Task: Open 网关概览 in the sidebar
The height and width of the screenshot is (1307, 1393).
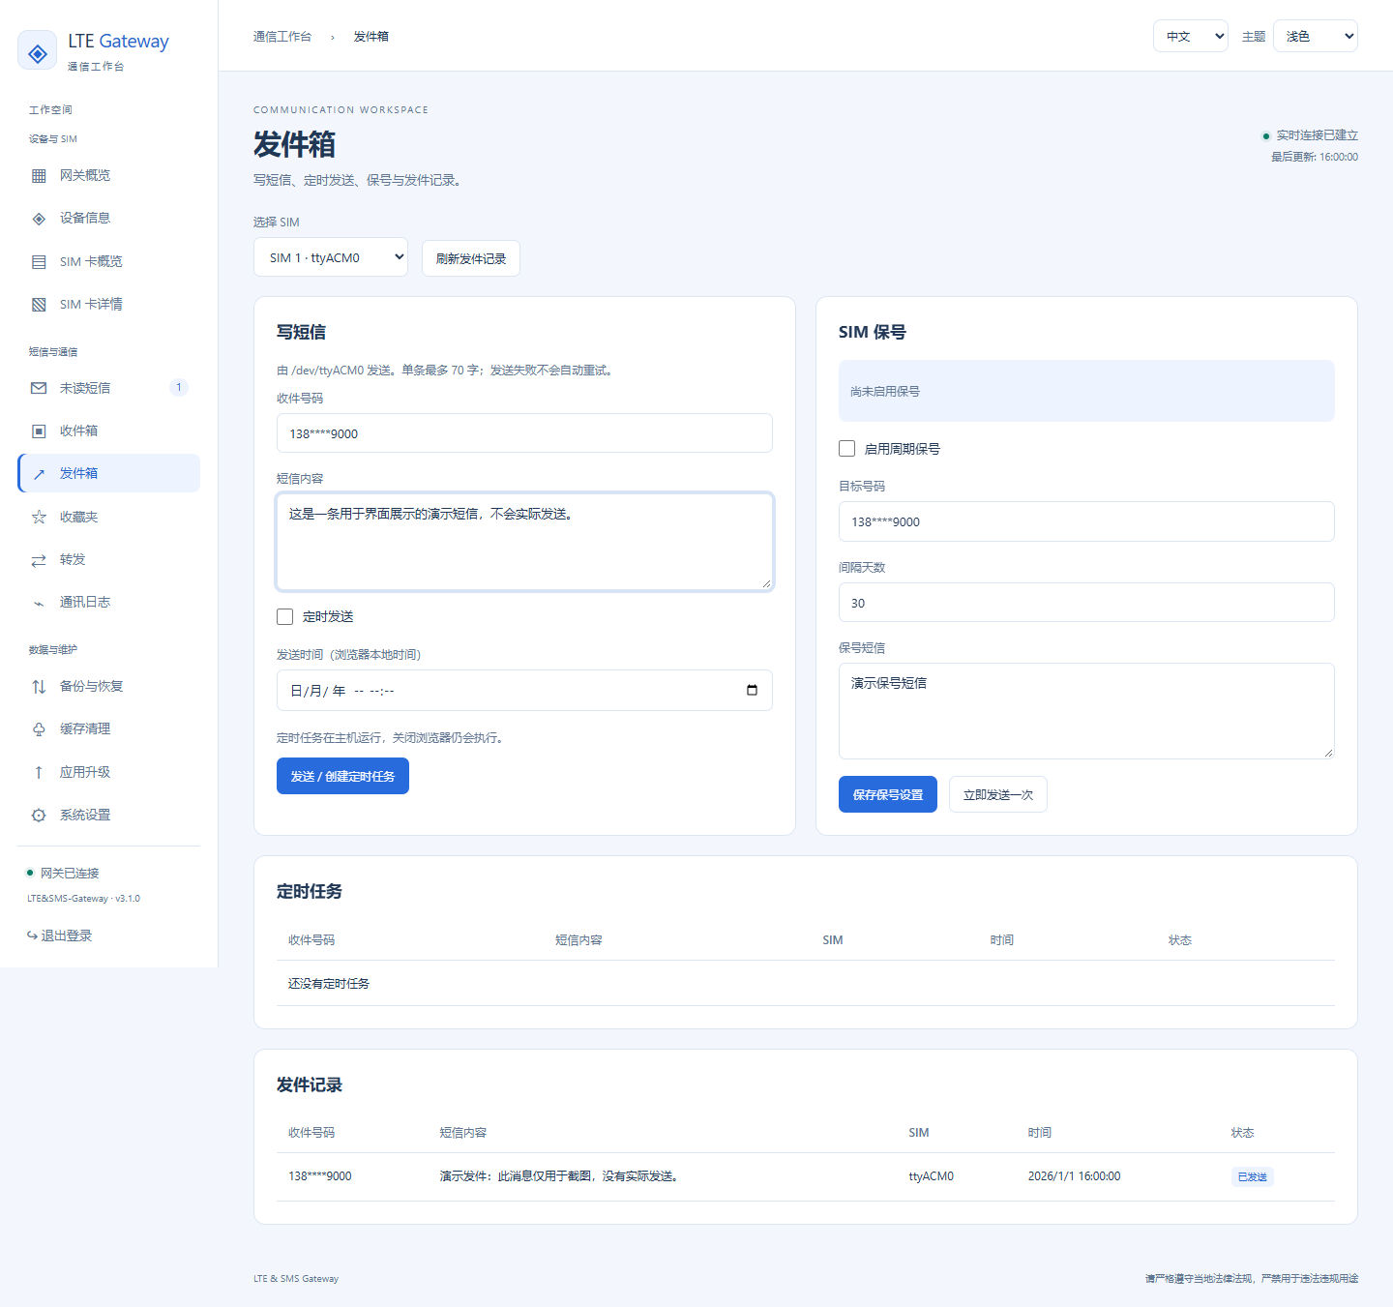Action: click(x=108, y=175)
